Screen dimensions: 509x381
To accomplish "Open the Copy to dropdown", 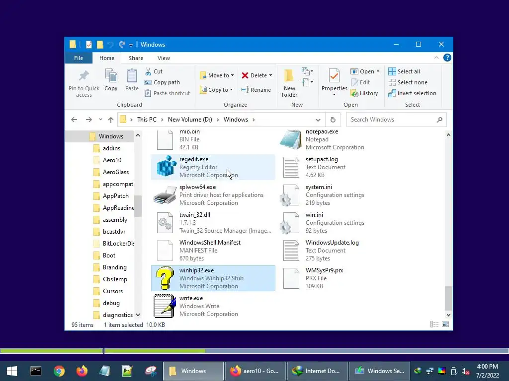I will [216, 90].
